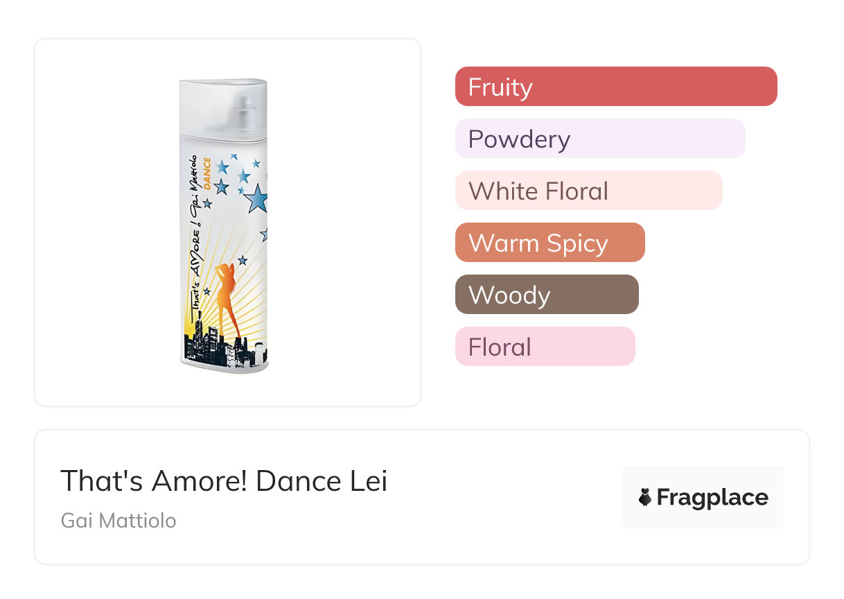This screenshot has height=599, width=844.
Task: Choose the pink Floral accord bar
Action: point(545,347)
